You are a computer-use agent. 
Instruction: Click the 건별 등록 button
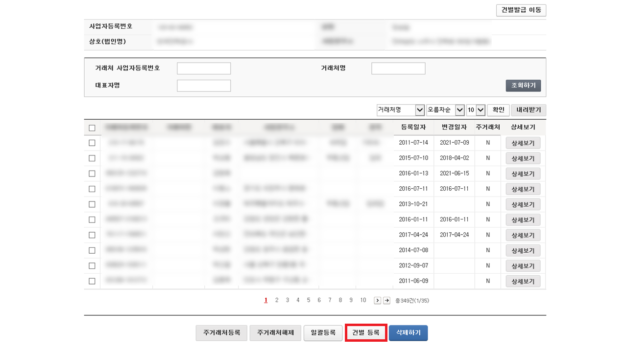(x=366, y=333)
